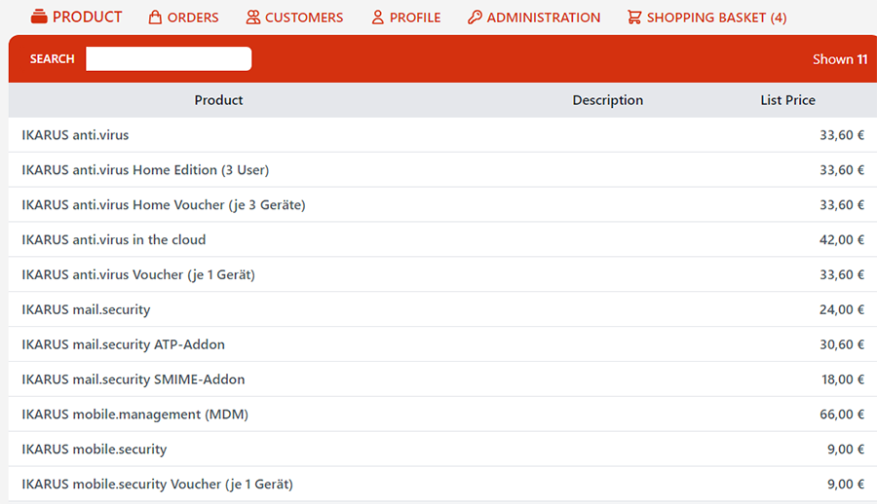Click the Product stack icon in the navigation
The image size is (877, 504).
pyautogui.click(x=39, y=17)
